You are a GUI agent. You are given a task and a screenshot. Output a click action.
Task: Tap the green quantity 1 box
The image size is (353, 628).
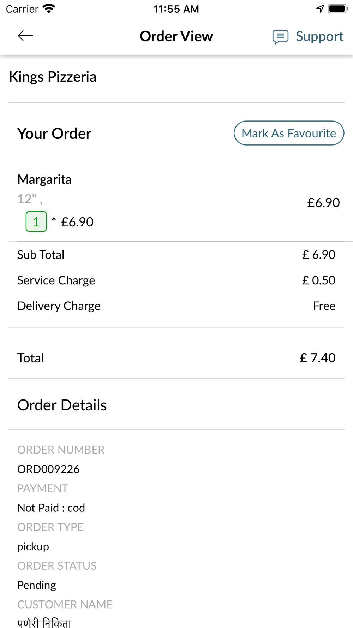36,221
